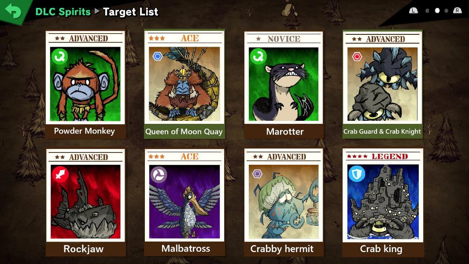Switch to the last page indicator dot
The image size is (469, 264).
(446, 11)
